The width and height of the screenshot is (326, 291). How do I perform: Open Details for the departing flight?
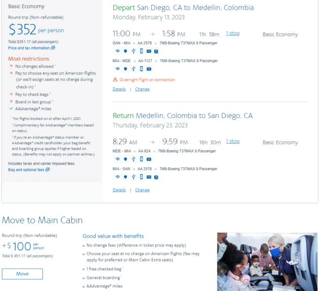119,89
